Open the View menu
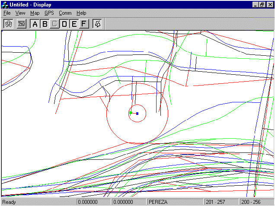This screenshot has width=275, height=206. pos(20,13)
